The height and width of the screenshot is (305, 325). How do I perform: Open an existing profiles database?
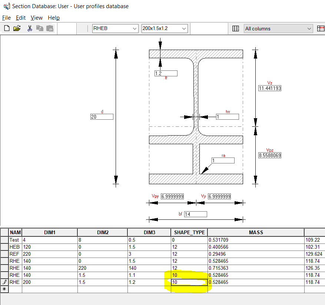pyautogui.click(x=17, y=28)
